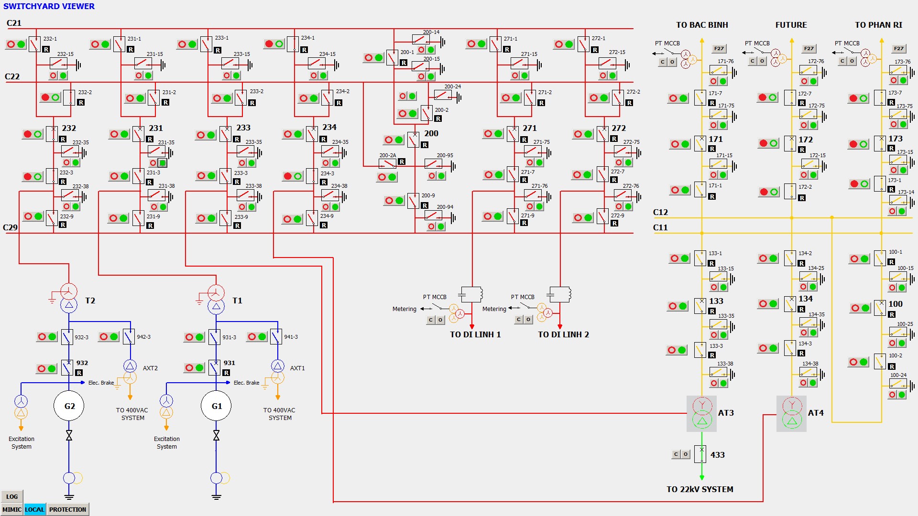Click the generator G2 symbol
This screenshot has width=918, height=516.
coord(69,406)
